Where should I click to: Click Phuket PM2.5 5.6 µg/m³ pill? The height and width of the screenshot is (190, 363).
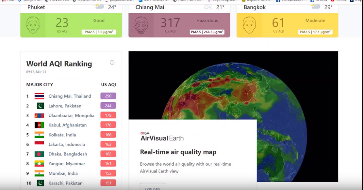click(99, 32)
